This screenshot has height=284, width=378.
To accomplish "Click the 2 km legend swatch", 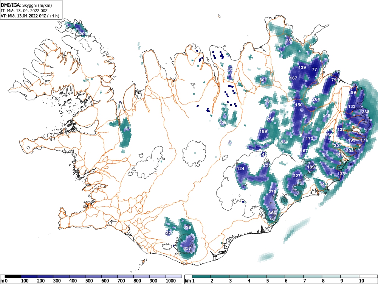I will [220, 276].
